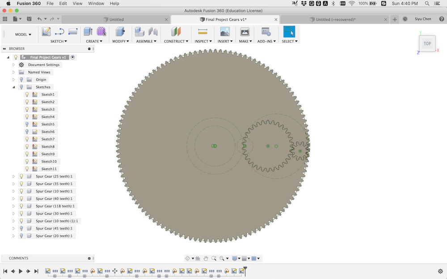The width and height of the screenshot is (447, 279).
Task: Click the Save icon
Action: (x=29, y=19)
